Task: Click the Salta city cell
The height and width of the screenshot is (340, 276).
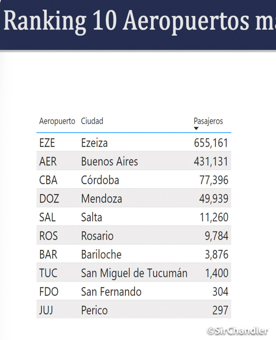Action: coord(91,217)
